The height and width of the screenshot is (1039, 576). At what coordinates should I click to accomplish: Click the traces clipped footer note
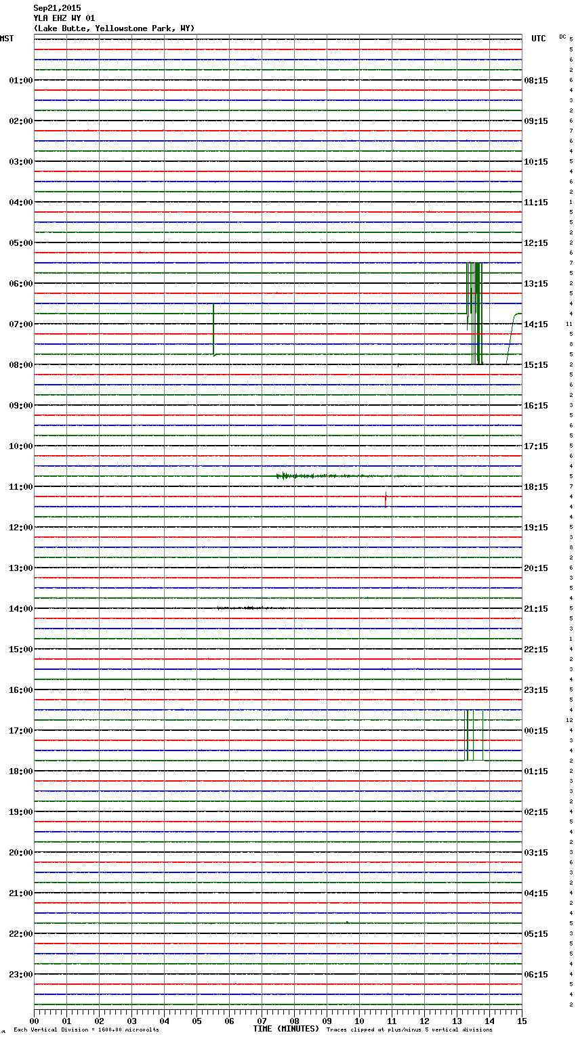409,1030
